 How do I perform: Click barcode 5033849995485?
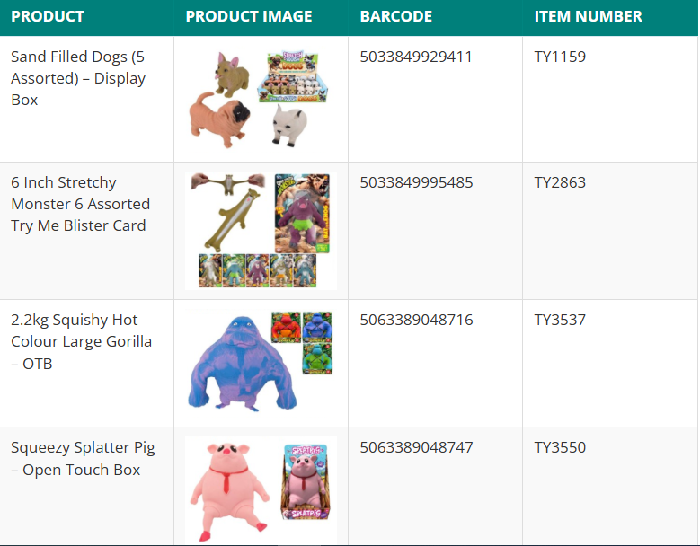point(416,182)
